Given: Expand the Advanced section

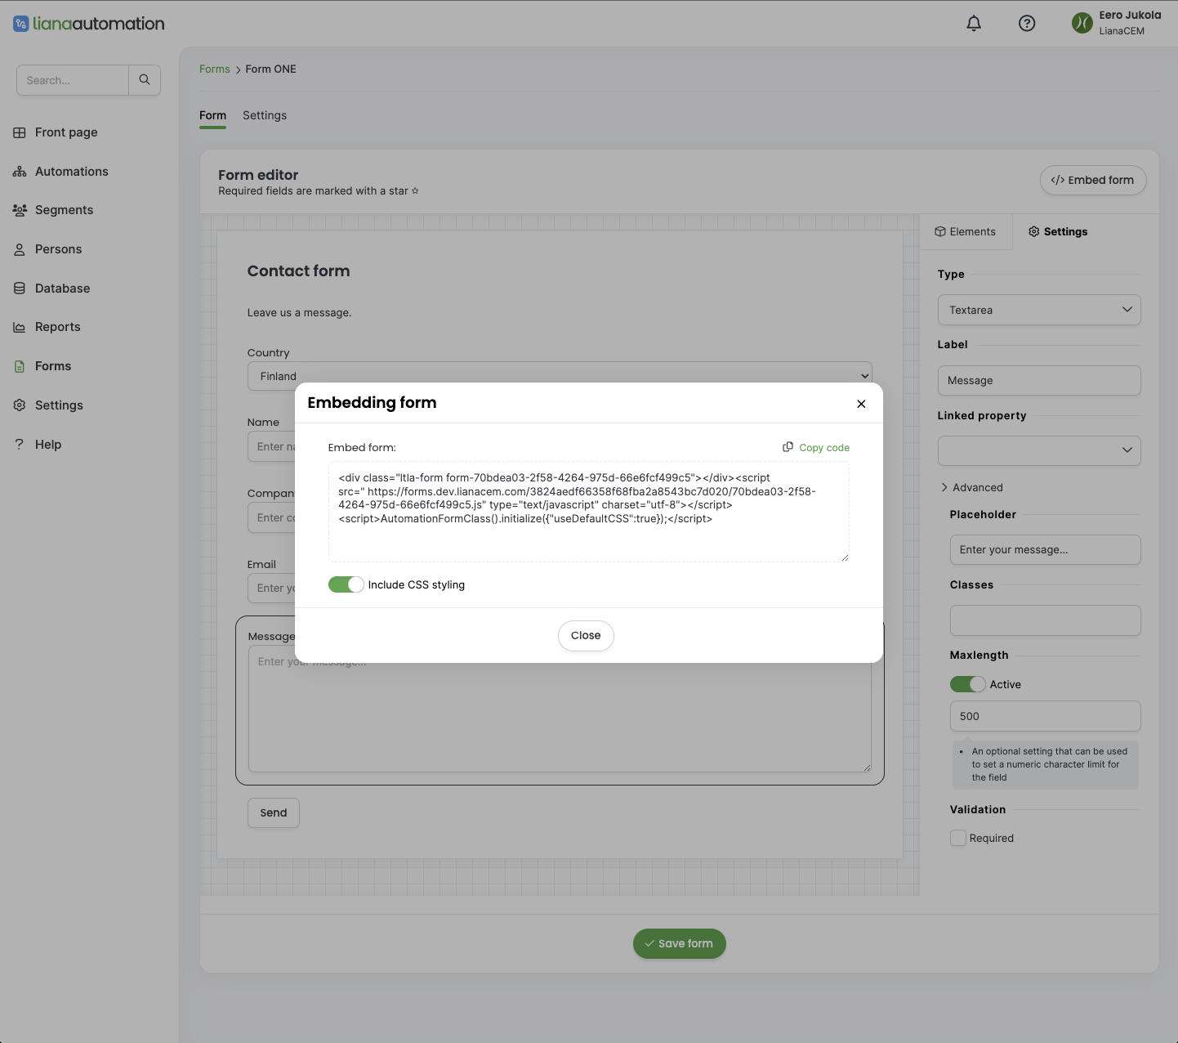Looking at the screenshot, I should coord(972,487).
